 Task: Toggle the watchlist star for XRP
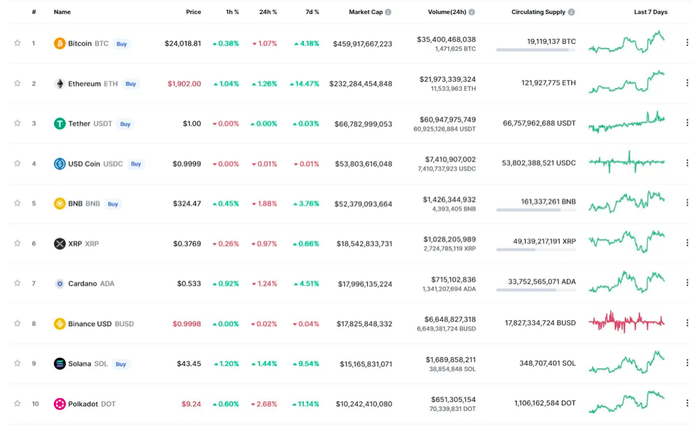(17, 243)
